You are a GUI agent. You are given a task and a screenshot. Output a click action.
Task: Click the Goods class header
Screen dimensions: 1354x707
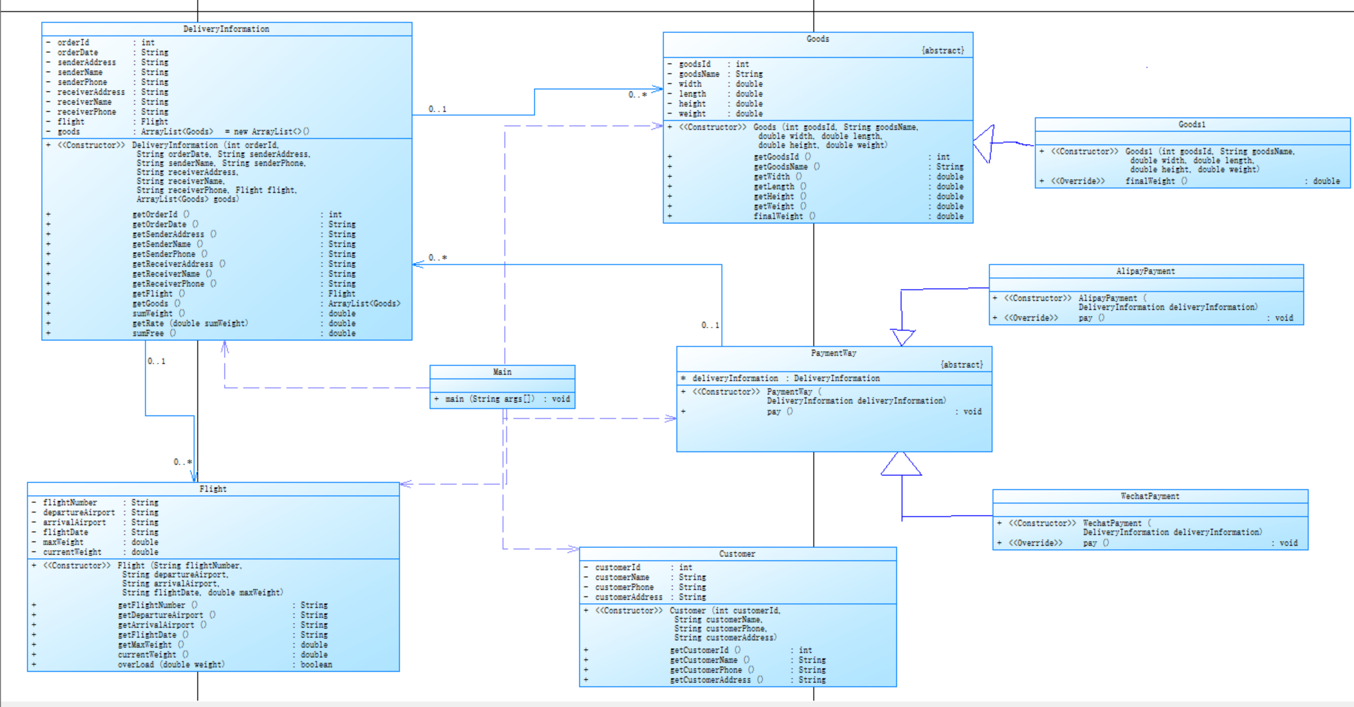point(817,39)
